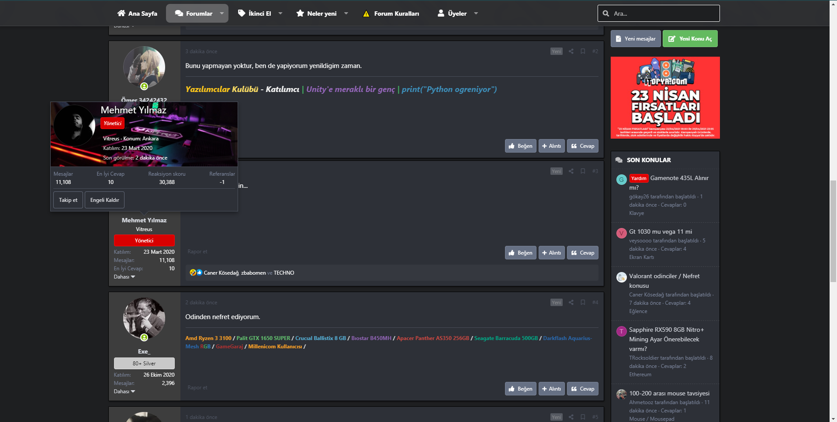The width and height of the screenshot is (837, 422).
Task: Open the Forum Kuralları page
Action: point(391,14)
